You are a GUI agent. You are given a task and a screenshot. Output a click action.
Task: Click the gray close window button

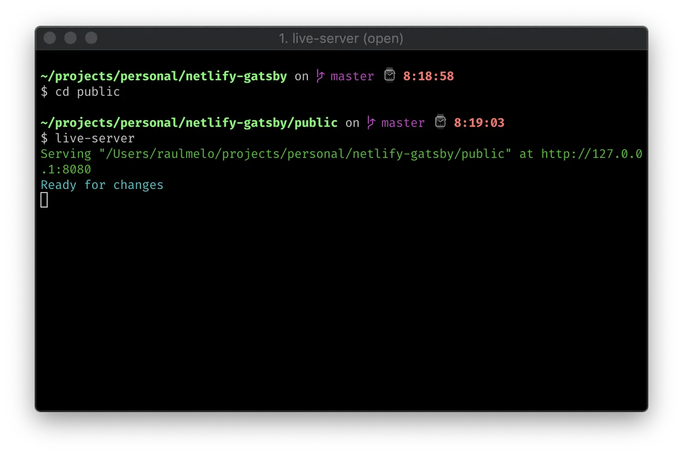tap(50, 38)
